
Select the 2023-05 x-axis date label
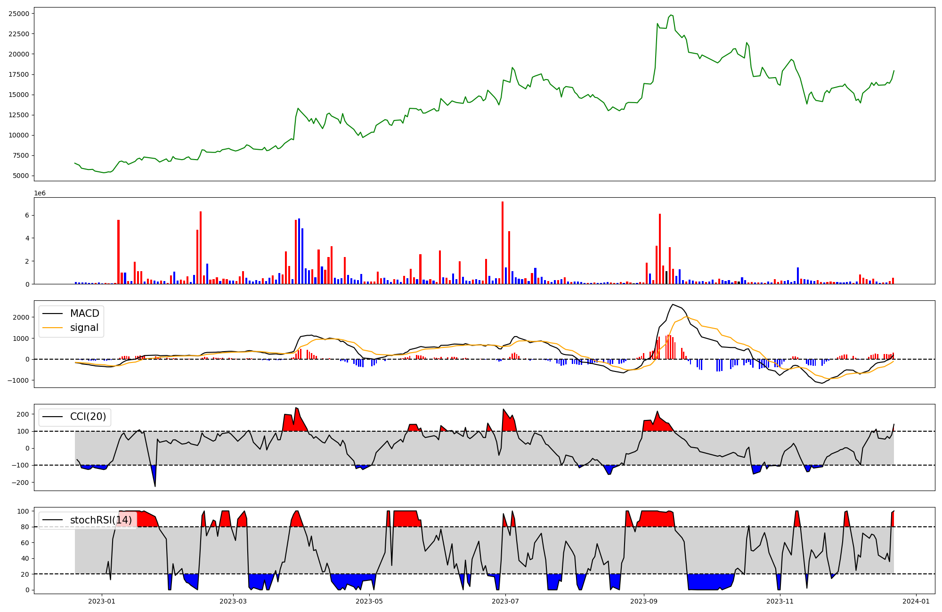369,601
